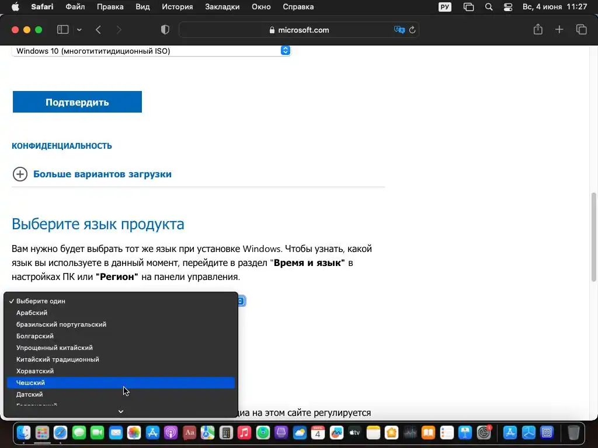This screenshot has width=598, height=448.
Task: Open the 'КОНФИДЕНЦИАЛЬНОСТЬ' link
Action: tap(62, 146)
